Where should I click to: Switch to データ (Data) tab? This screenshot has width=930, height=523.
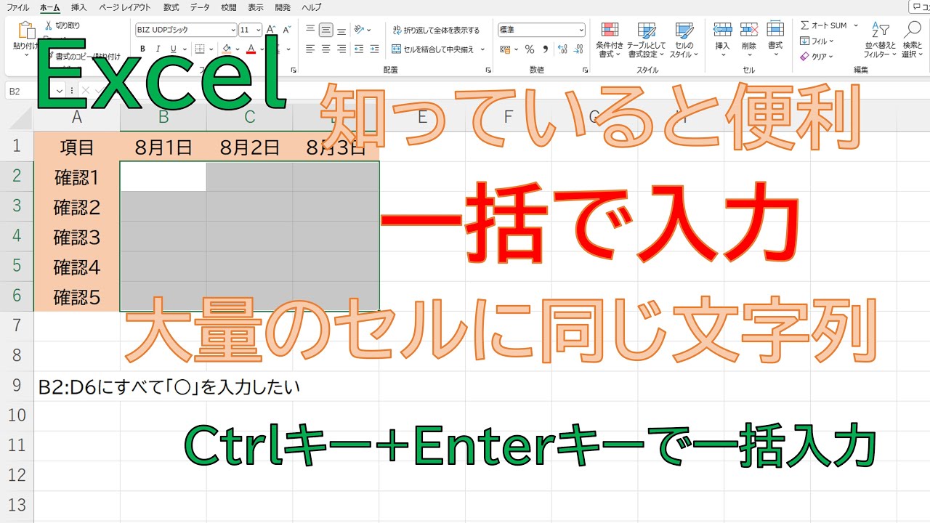click(x=200, y=7)
